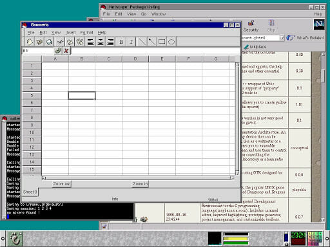Open the Gnumeric Edit menu
The height and width of the screenshot is (247, 330).
pos(43,32)
